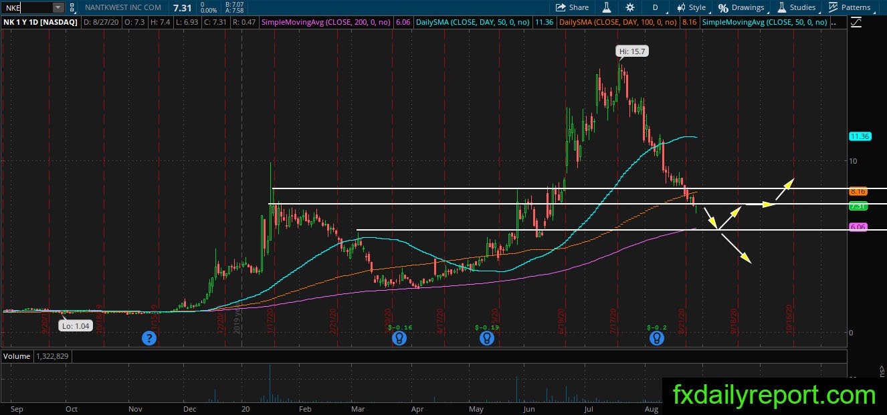Click the NANTKWEST INC COM company name
Image resolution: width=887 pixels, height=415 pixels.
(x=123, y=7)
